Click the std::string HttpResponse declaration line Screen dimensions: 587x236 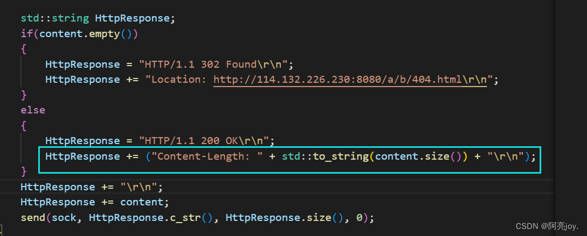tap(97, 18)
